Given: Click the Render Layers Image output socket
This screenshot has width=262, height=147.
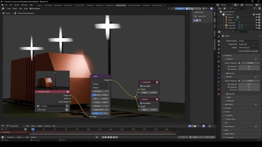Looking at the screenshot, I should pyautogui.click(x=70, y=95).
